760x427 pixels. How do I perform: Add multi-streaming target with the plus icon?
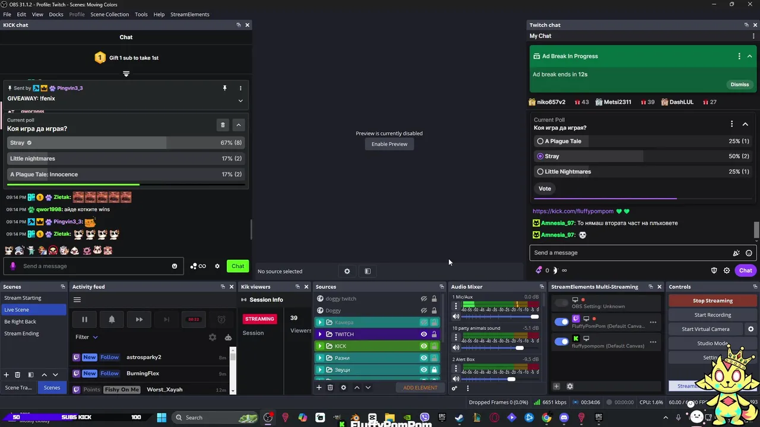(556, 386)
